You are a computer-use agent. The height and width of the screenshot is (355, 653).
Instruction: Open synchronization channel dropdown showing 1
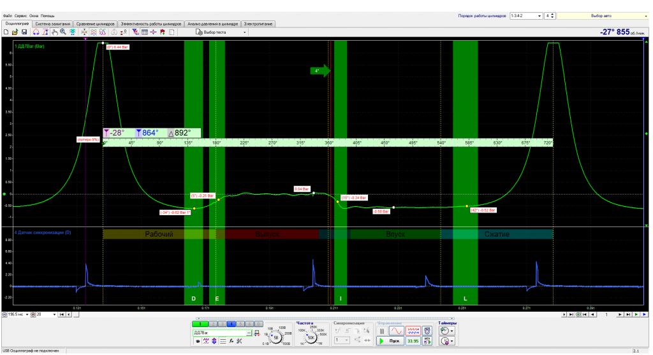tap(342, 340)
